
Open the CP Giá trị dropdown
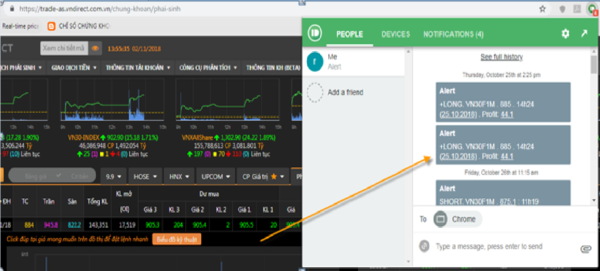(263, 176)
